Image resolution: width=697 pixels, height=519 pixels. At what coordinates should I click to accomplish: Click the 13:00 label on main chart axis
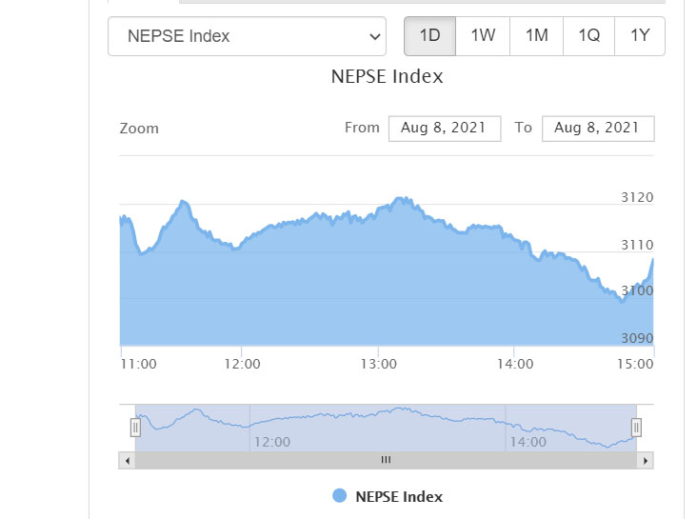point(379,364)
